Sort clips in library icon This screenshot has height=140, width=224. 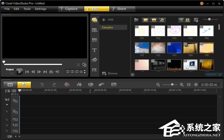196,20
